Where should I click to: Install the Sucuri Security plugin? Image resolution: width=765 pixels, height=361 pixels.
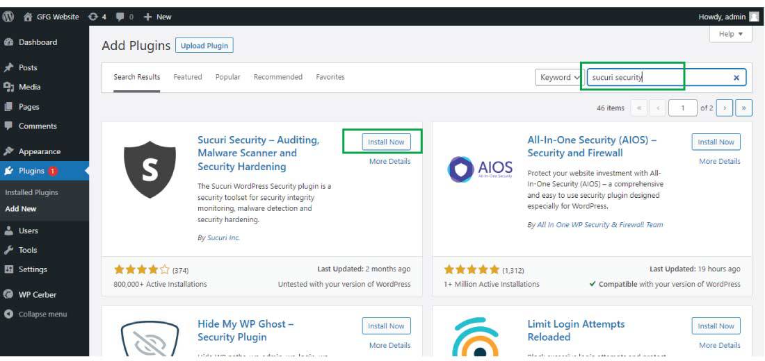[x=386, y=142]
